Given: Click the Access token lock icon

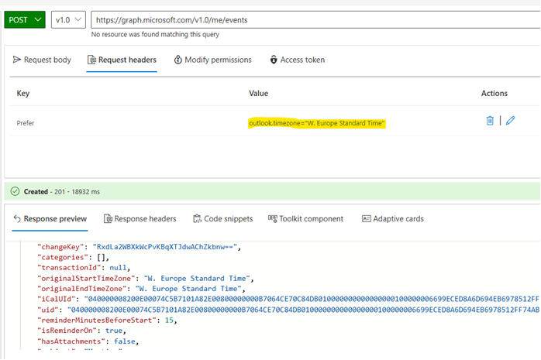Looking at the screenshot, I should [274, 60].
